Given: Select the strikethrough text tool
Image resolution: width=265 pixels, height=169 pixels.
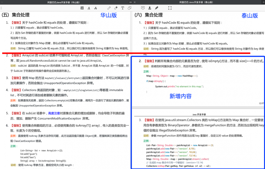Looking at the screenshot, I should point(96,8).
